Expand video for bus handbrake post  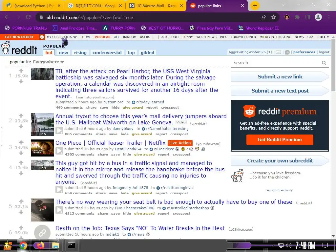[x=59, y=189]
